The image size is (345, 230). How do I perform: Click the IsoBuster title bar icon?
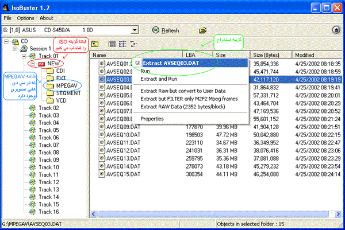pyautogui.click(x=6, y=7)
